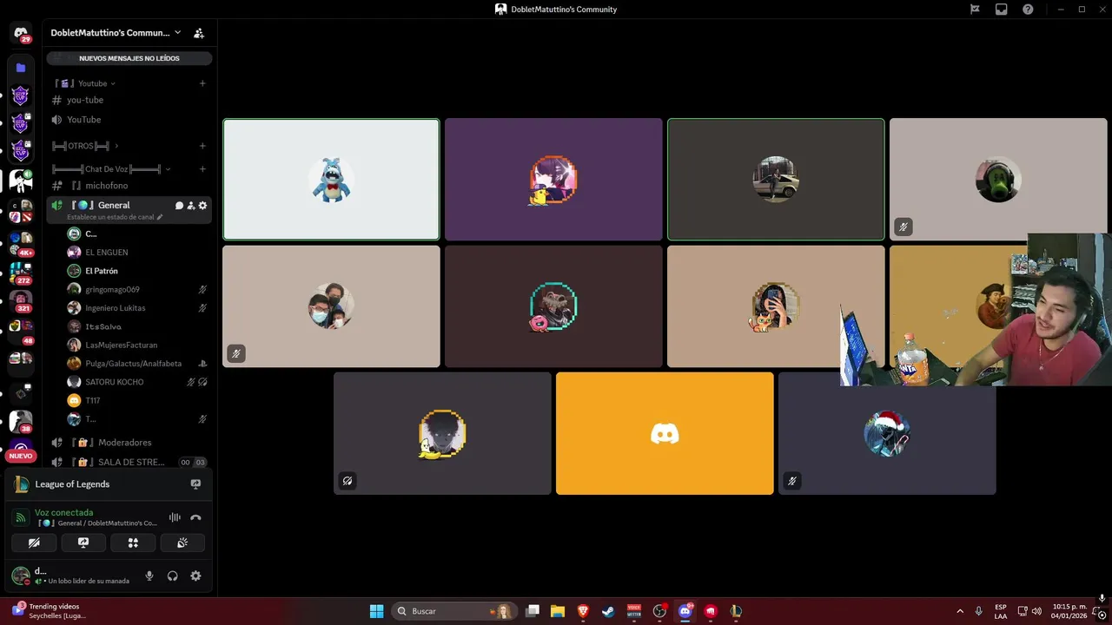
Task: Create channel in Youtube category
Action: 202,83
